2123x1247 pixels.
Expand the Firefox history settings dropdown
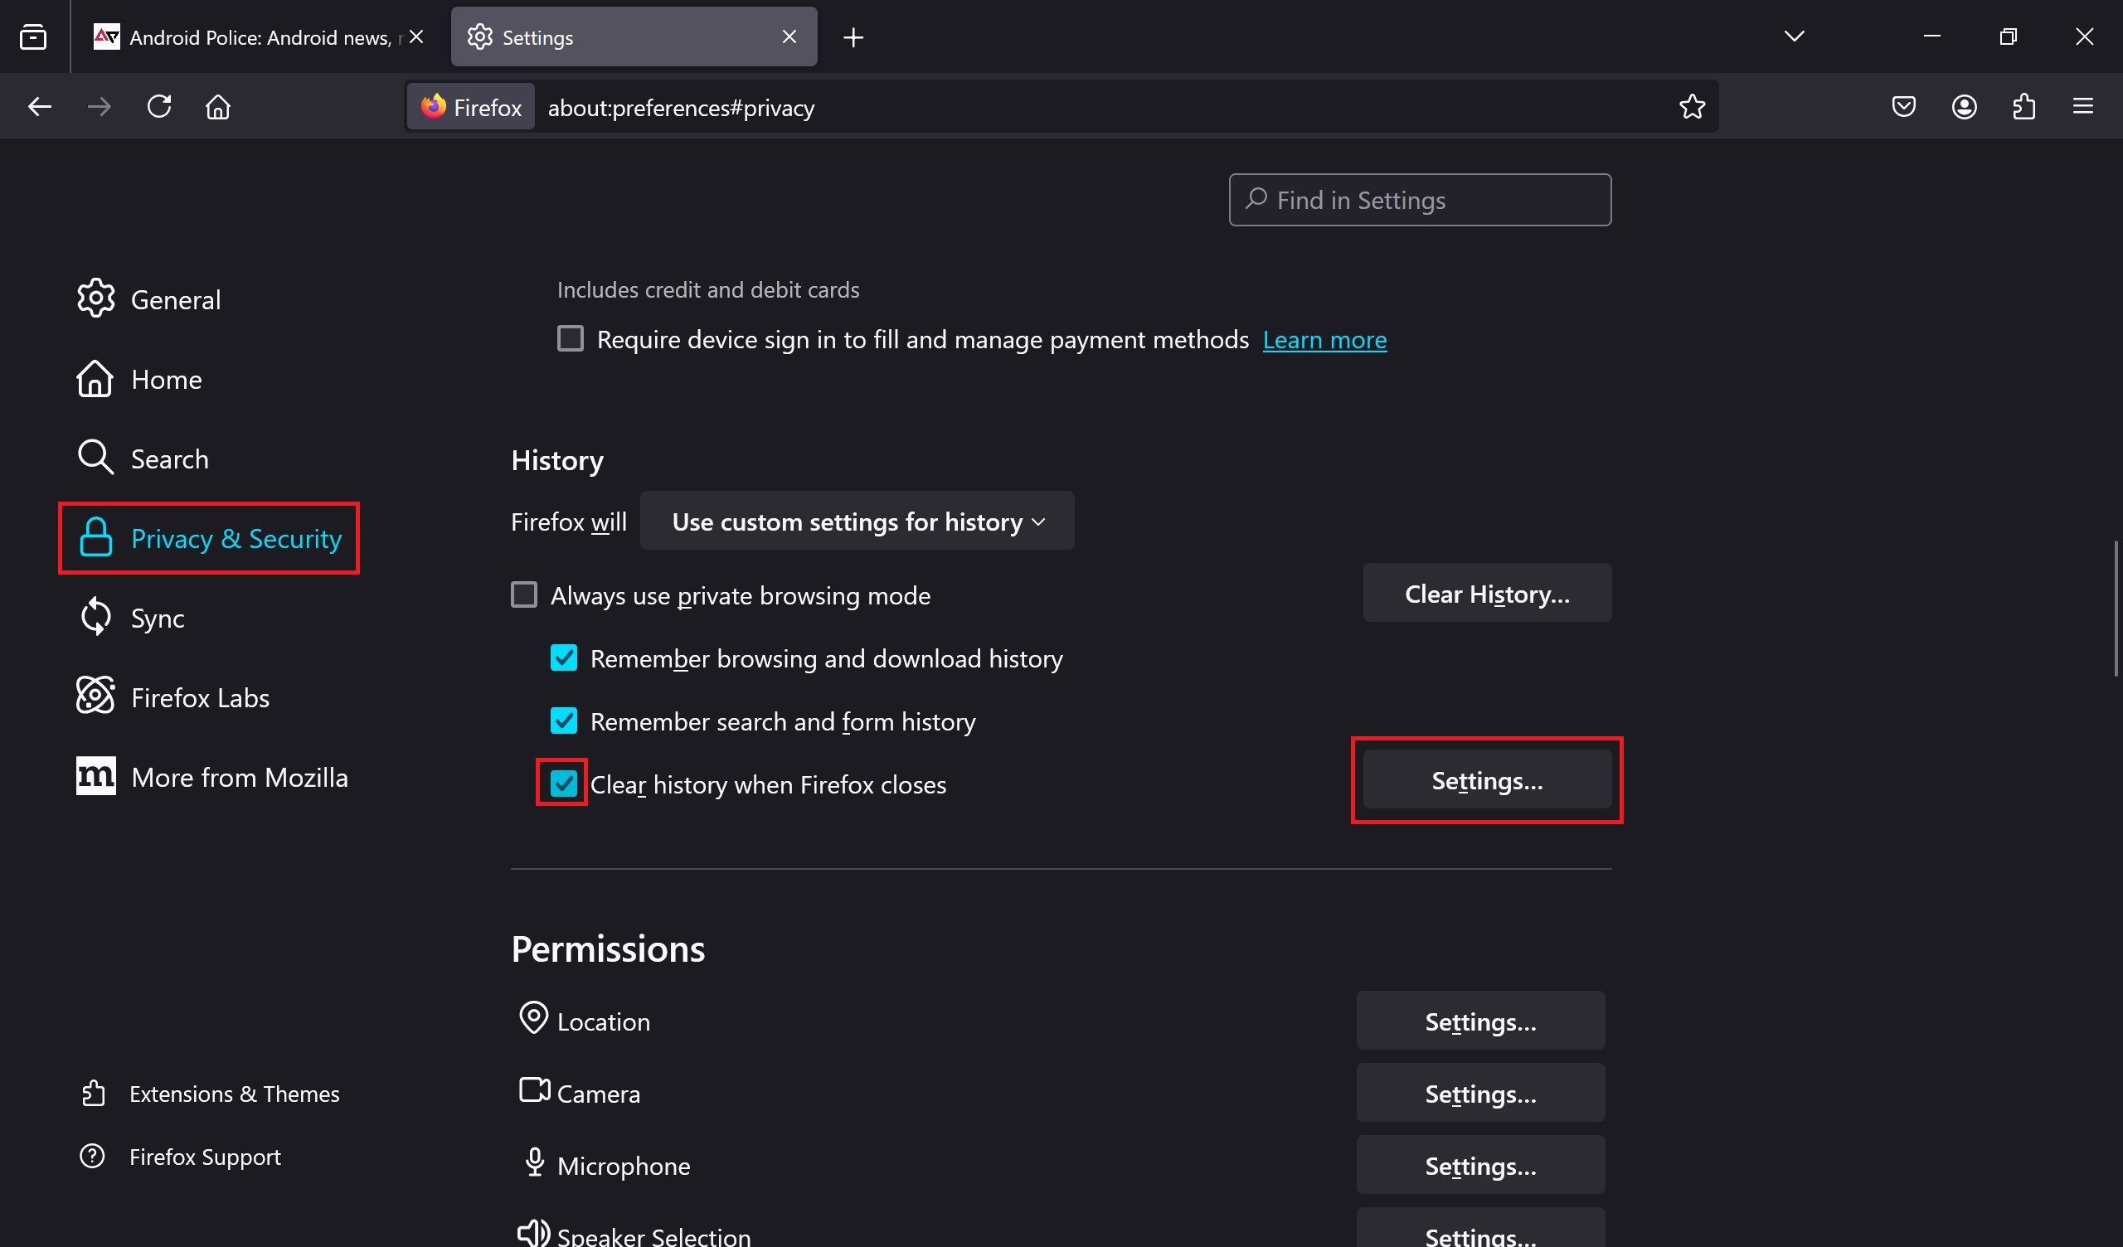pyautogui.click(x=857, y=520)
